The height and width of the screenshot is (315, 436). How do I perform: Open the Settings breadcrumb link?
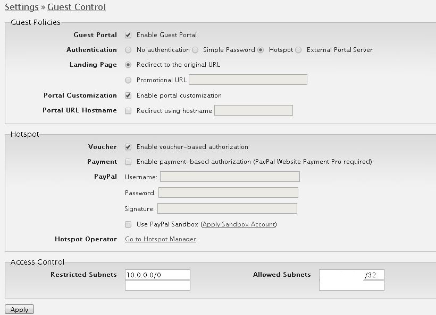tap(22, 7)
